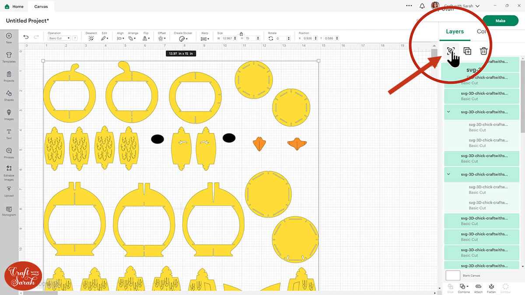Click the Flatten icon at bottom right
Viewport: 525px width, 295px height.
coord(491,287)
